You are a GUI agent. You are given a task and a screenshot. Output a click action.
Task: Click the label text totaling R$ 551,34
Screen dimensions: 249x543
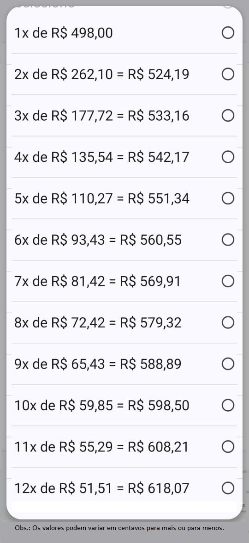tap(102, 198)
